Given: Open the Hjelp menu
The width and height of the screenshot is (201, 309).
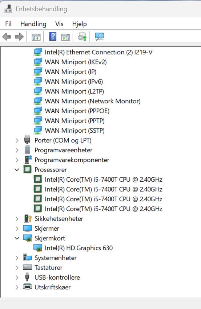Looking at the screenshot, I should tap(79, 24).
